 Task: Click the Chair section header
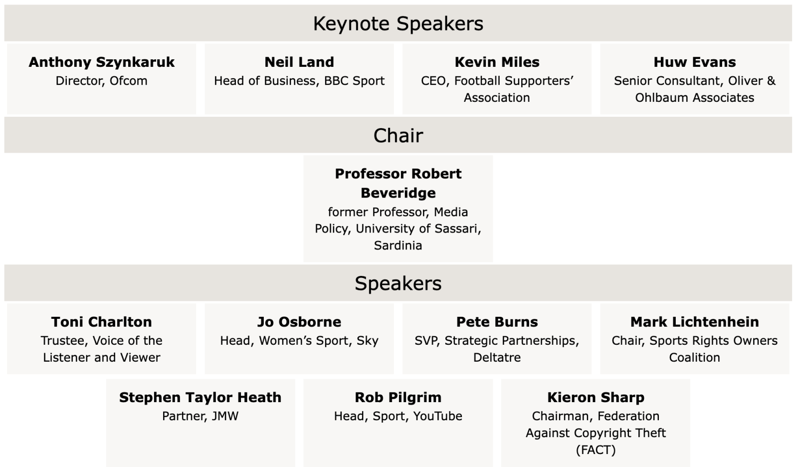pos(398,135)
